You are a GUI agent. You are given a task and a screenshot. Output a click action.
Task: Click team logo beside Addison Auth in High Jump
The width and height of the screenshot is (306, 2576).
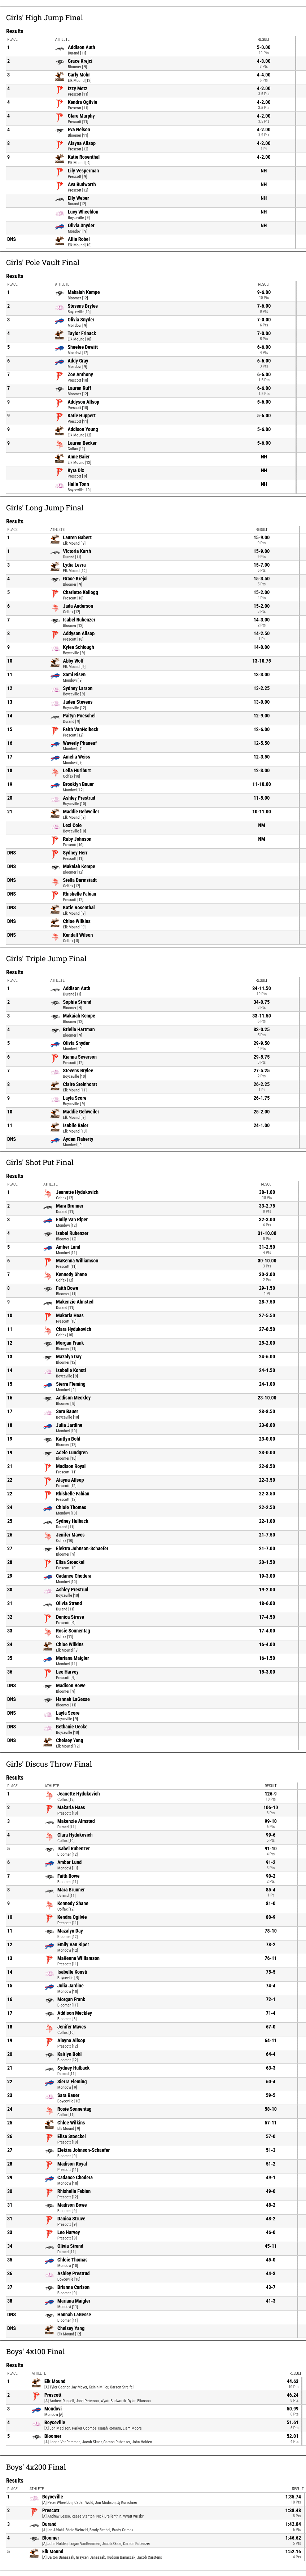click(x=59, y=49)
